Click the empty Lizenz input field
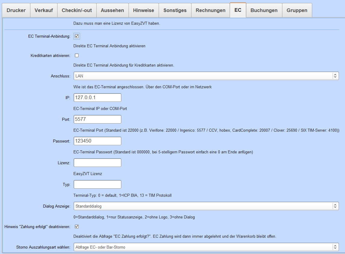Image resolution: width=345 pixels, height=254 pixels. coord(97,163)
